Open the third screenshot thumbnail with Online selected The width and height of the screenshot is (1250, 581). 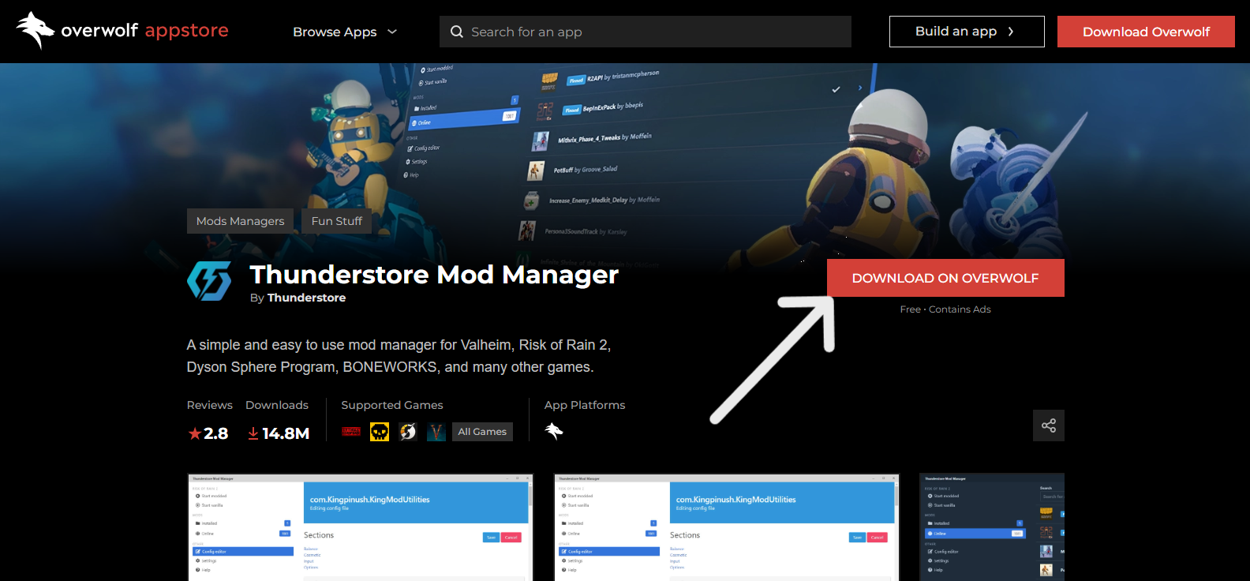(992, 527)
